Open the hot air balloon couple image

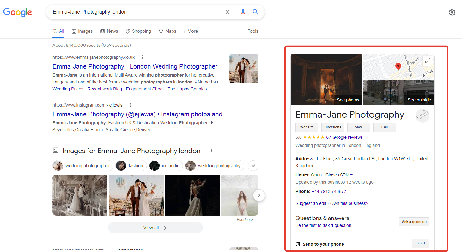click(136, 195)
